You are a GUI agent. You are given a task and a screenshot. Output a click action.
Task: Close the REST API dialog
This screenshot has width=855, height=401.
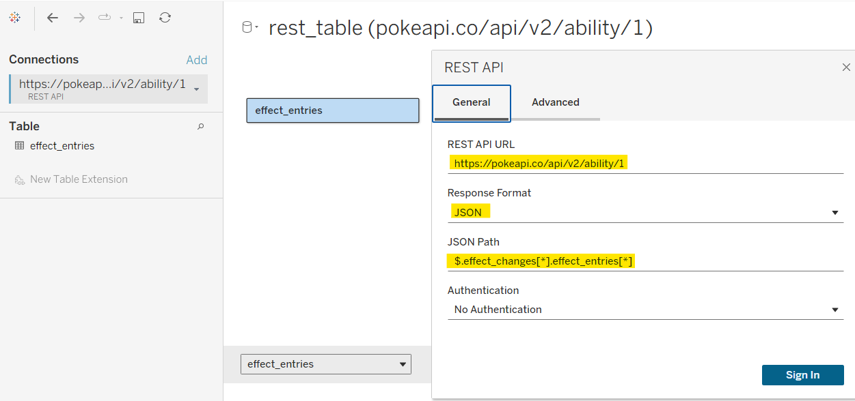[846, 67]
